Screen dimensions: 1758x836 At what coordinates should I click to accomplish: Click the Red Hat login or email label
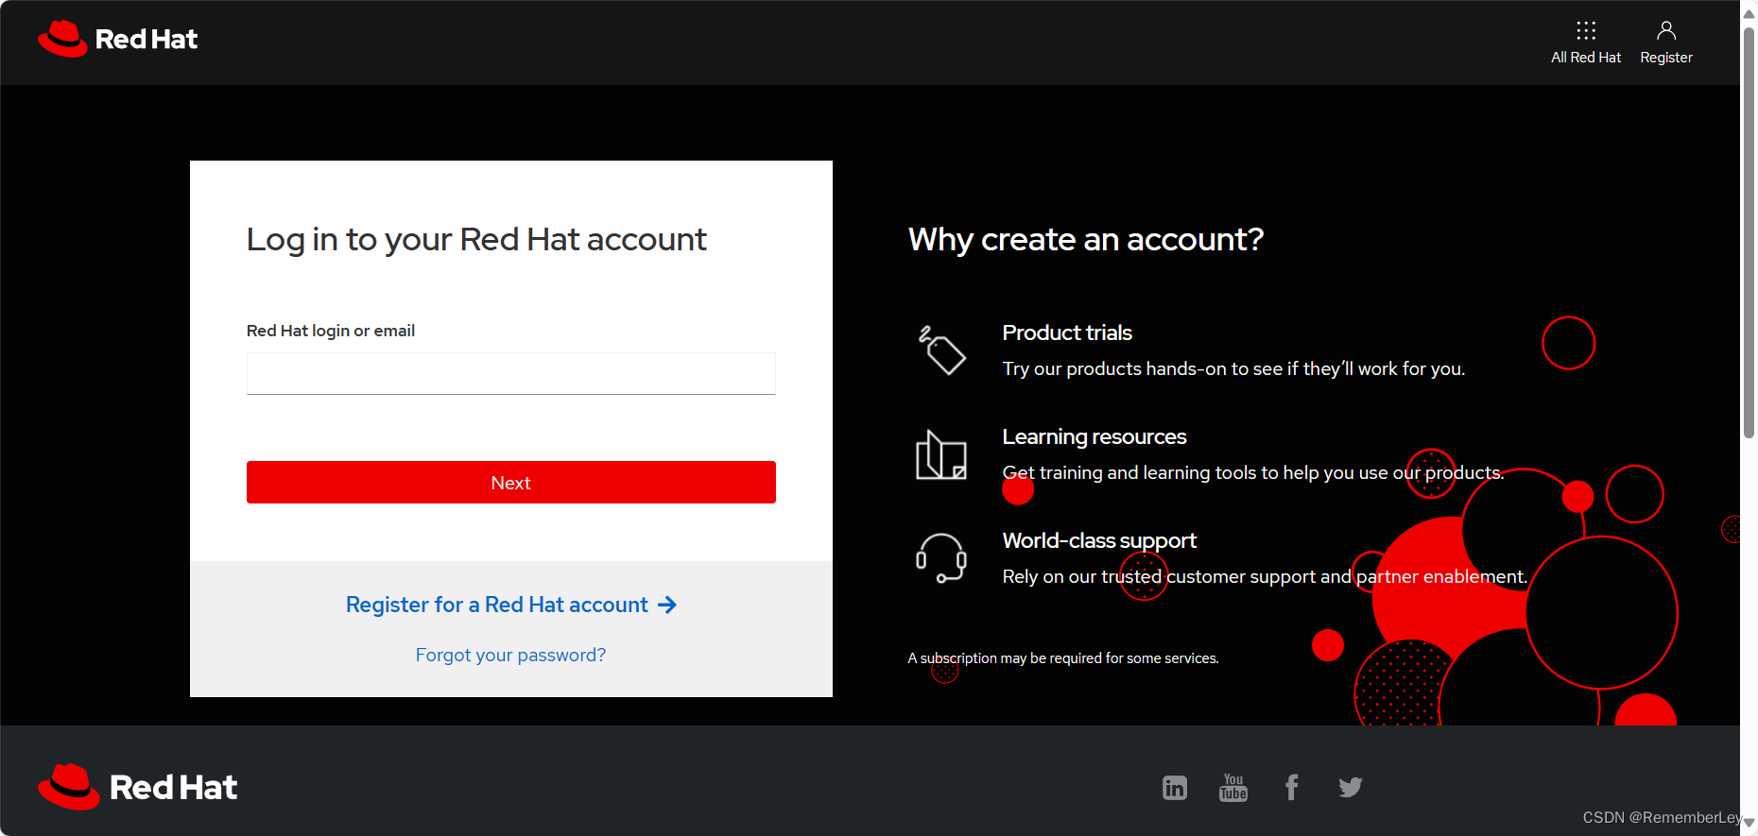(x=331, y=331)
